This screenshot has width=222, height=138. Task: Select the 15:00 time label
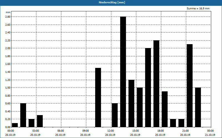pyautogui.click(x=136, y=131)
